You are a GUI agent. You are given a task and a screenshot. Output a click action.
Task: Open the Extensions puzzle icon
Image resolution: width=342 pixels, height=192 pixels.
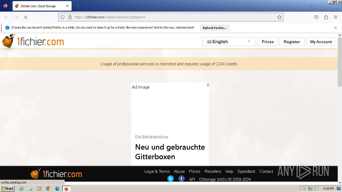click(x=326, y=17)
